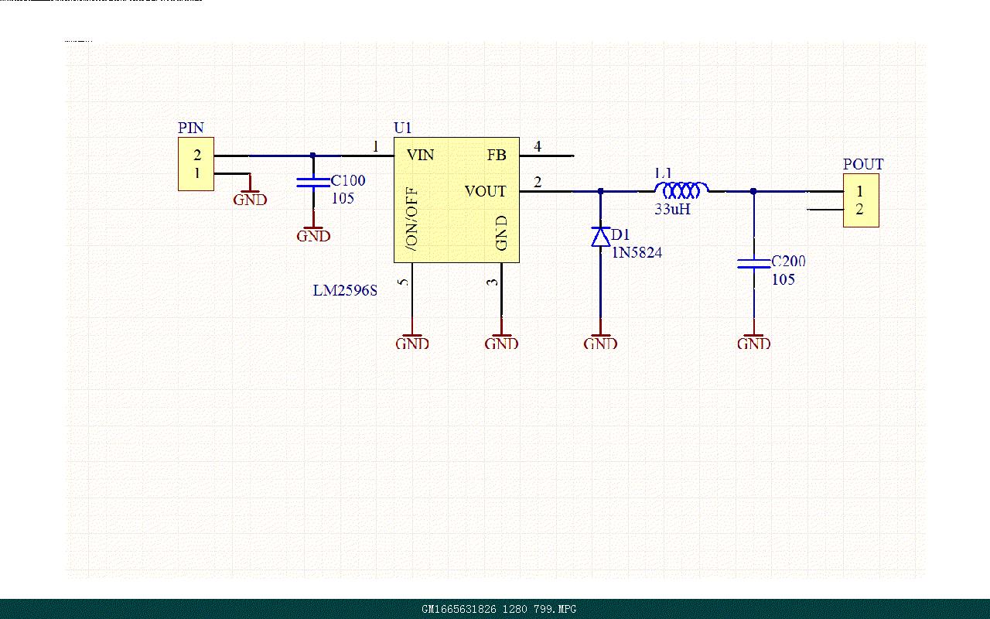
Task: Select the C200 capacitor symbol
Action: pyautogui.click(x=754, y=263)
